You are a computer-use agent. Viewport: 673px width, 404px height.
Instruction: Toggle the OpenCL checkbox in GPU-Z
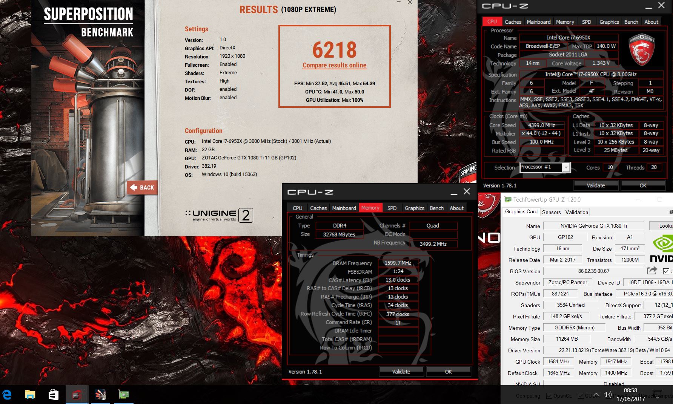[x=549, y=396]
